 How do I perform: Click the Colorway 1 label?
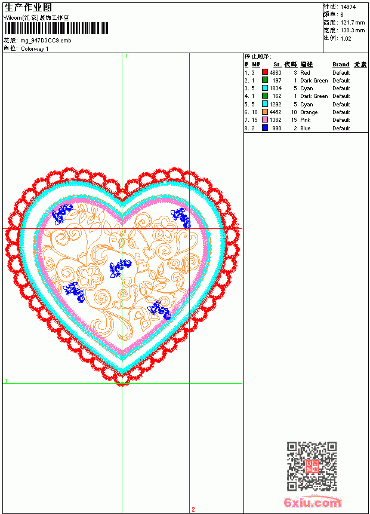pyautogui.click(x=35, y=49)
